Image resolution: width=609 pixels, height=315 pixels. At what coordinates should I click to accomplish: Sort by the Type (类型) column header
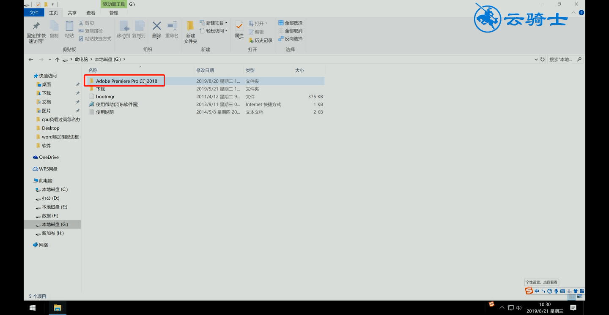tap(250, 70)
